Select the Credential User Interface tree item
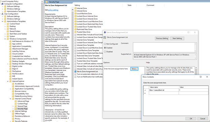 [x=21, y=56]
